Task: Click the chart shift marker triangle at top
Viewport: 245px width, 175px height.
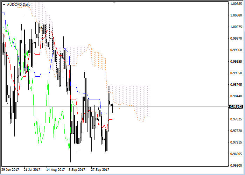Action: pyautogui.click(x=114, y=3)
